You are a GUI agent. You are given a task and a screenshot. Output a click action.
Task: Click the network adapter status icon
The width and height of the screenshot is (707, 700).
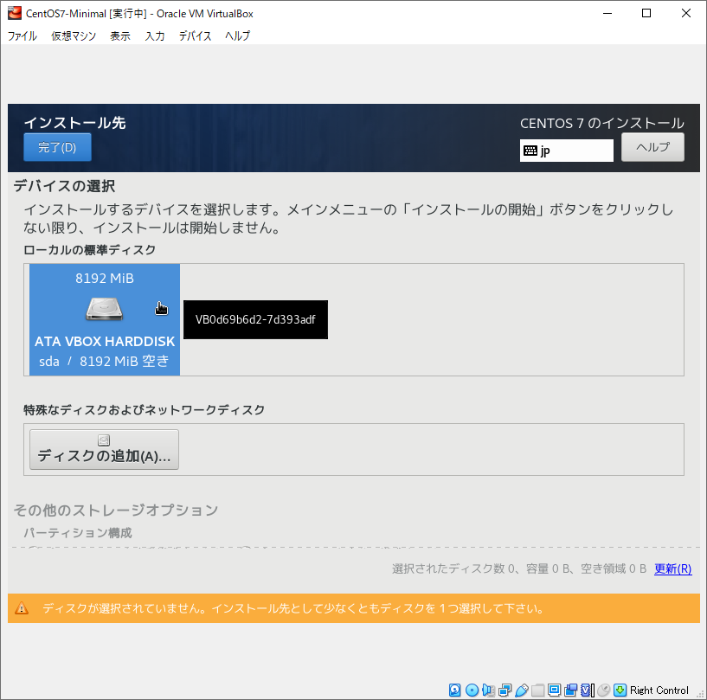[x=505, y=690]
